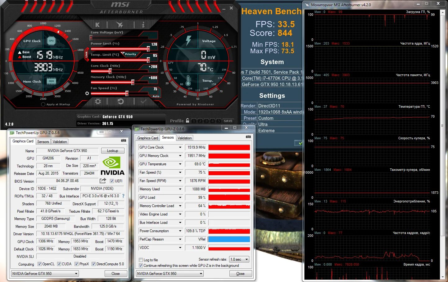The image size is (448, 282).
Task: Toggle the Apply at Startup option
Action: click(43, 104)
